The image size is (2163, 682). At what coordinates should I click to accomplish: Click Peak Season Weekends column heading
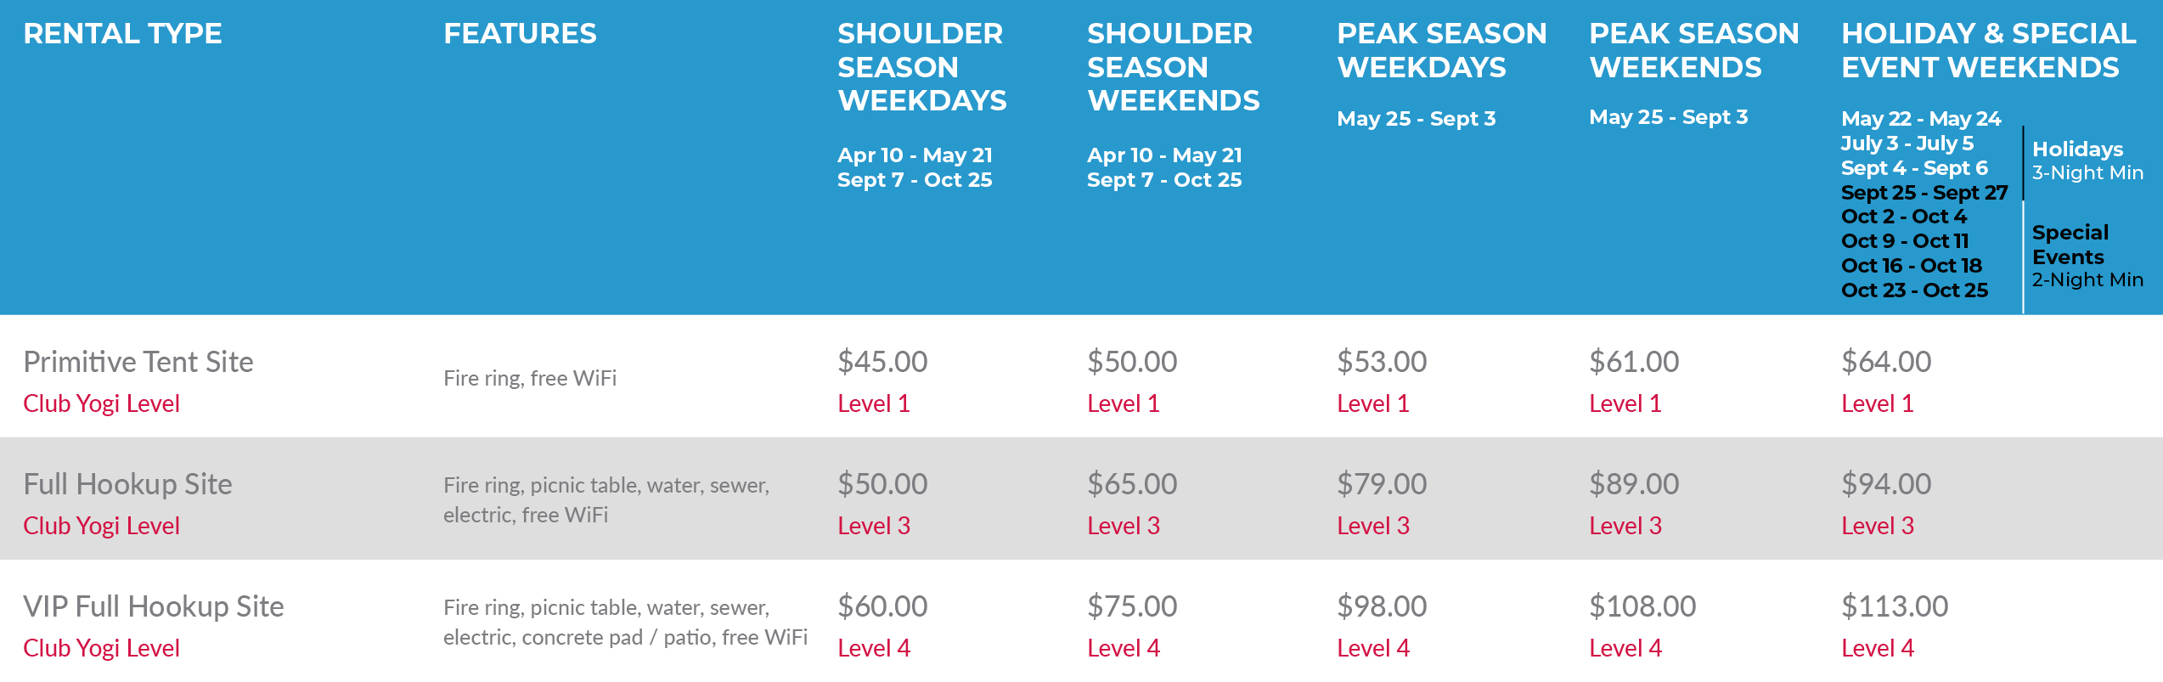click(1693, 50)
